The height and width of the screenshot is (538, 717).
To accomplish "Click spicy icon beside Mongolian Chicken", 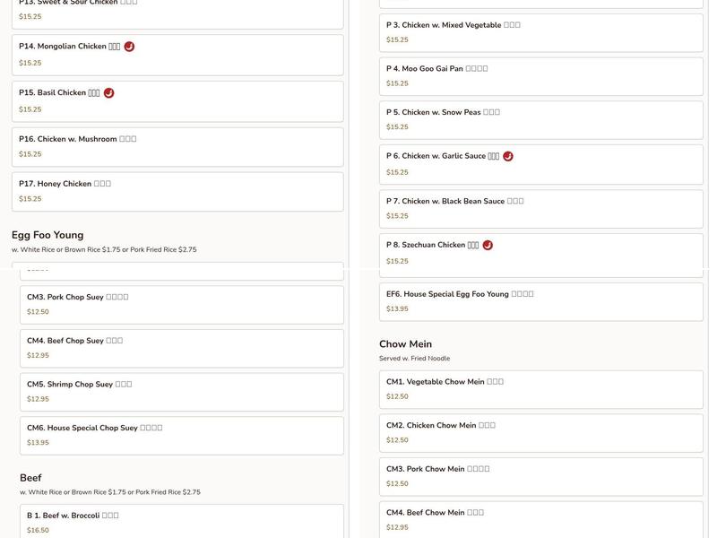I will 129,47.
